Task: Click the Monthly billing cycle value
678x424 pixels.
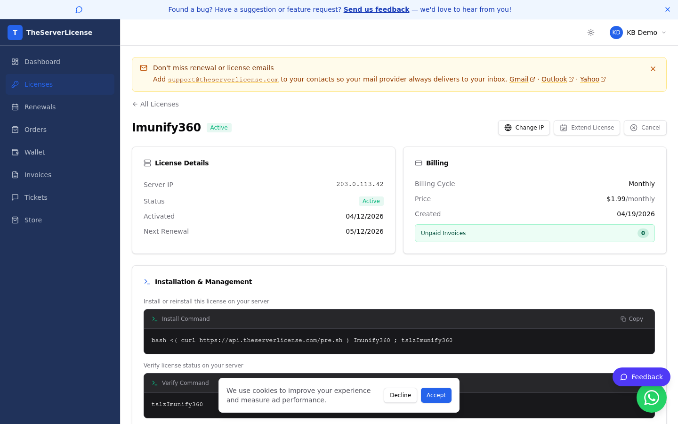Action: tap(641, 184)
